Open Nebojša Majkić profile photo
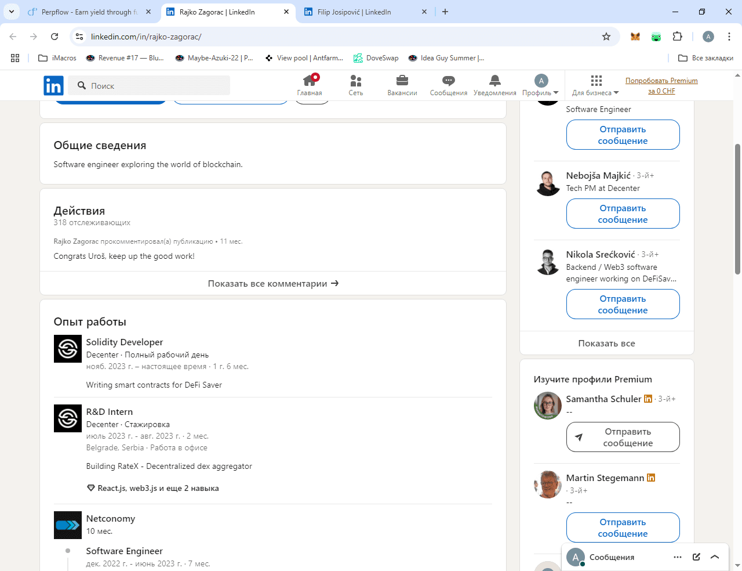The height and width of the screenshot is (571, 742). pos(548,183)
